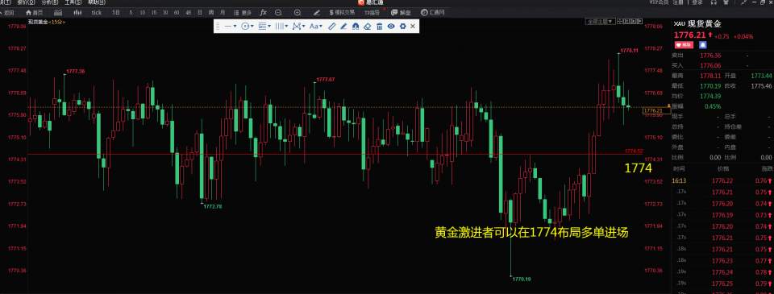Add gold to favorites heart button

[x=684, y=45]
